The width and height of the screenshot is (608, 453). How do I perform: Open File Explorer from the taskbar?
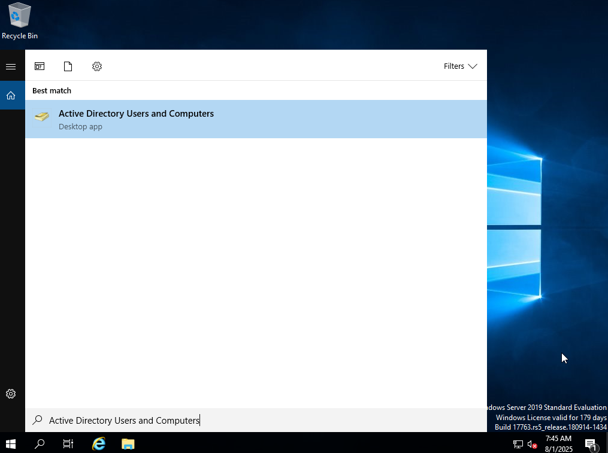click(128, 443)
